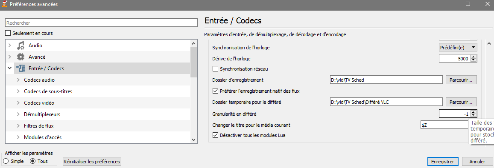Click the Dérive de l'horloge value field
This screenshot has width=494, height=168.
(x=455, y=58)
